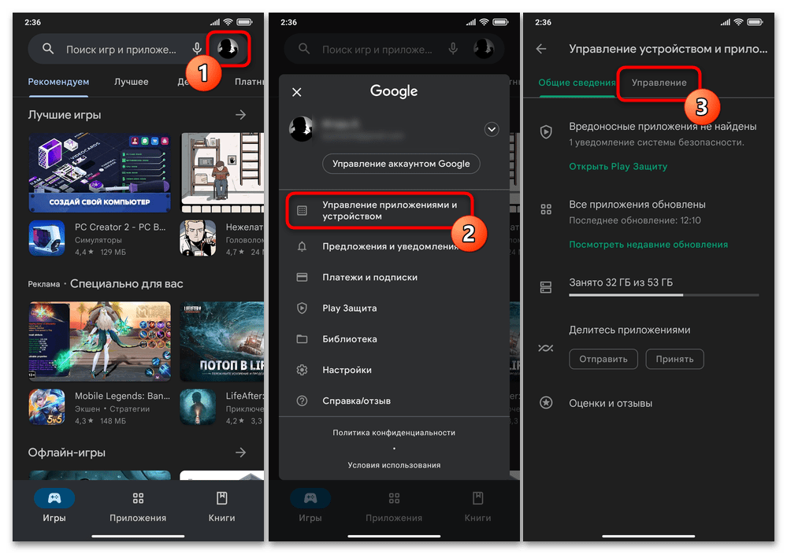Screen dimensions: 787x554
Task: Click the "Отправить" button
Action: tap(603, 359)
